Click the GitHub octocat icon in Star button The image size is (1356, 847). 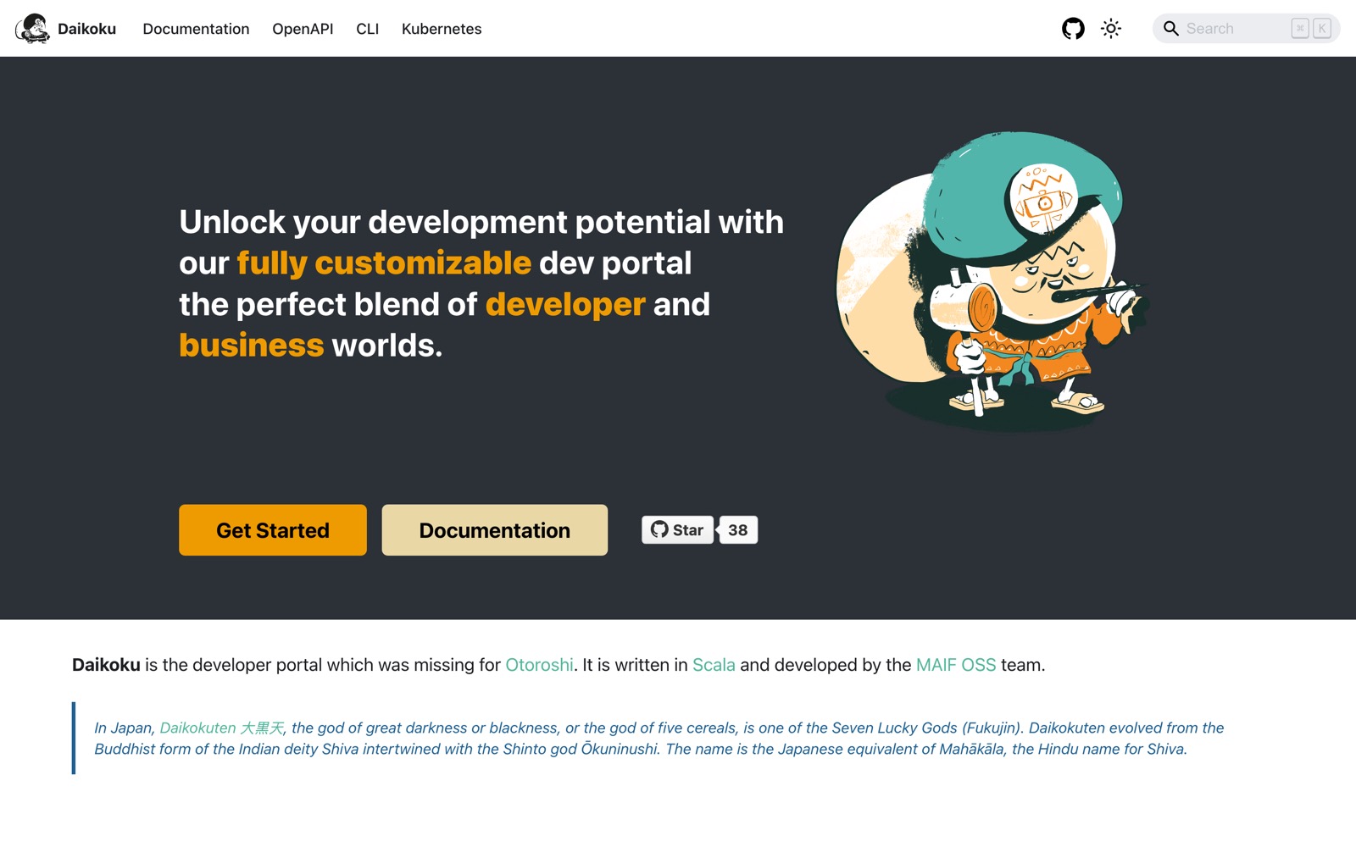click(659, 529)
